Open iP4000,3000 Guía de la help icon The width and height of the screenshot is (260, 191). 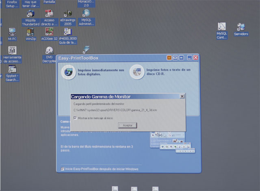[x=67, y=33]
